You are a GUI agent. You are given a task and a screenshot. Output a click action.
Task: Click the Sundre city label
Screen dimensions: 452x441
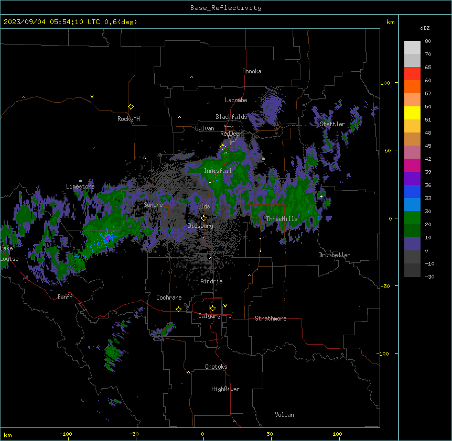pyautogui.click(x=153, y=205)
